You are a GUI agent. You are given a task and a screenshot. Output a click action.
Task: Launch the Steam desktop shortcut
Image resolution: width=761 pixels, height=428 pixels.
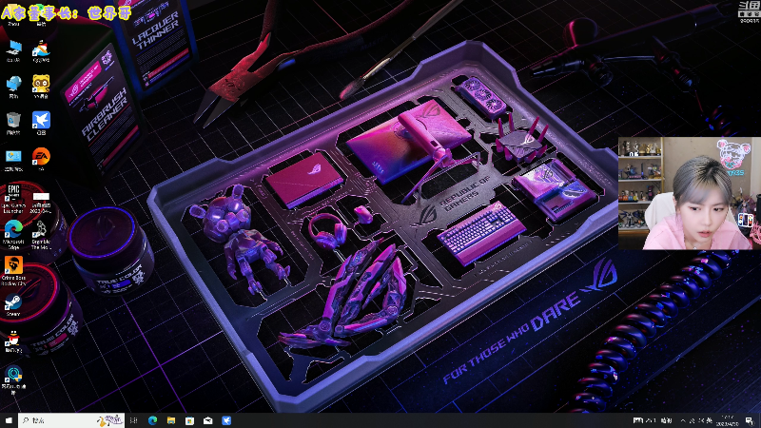tap(13, 305)
